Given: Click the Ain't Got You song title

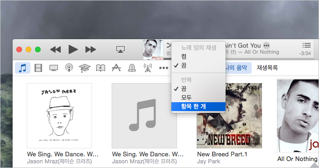Looking at the screenshot, I should click(243, 45).
